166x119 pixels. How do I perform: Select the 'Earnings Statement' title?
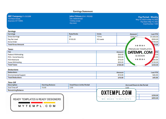coord(83,11)
